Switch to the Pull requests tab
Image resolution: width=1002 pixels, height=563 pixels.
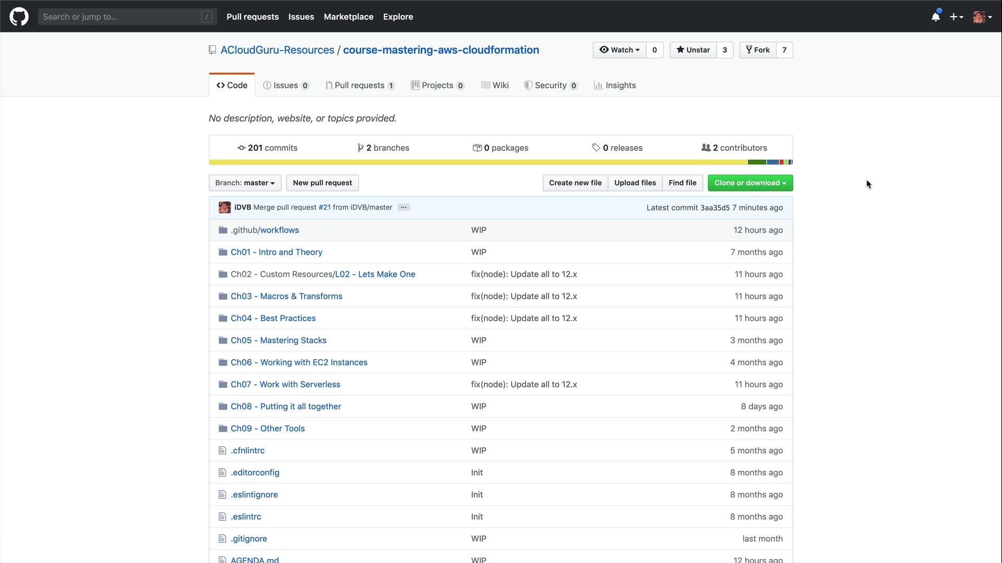tap(359, 85)
